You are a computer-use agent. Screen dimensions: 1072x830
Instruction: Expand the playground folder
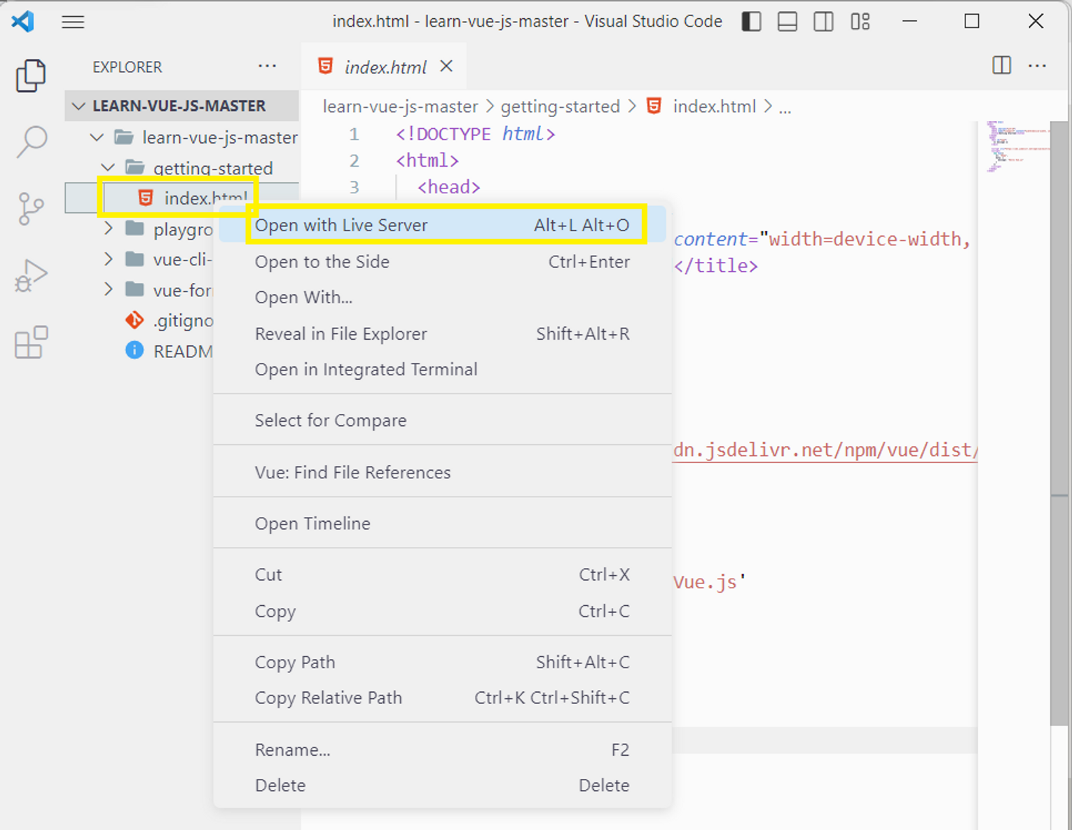coord(108,229)
